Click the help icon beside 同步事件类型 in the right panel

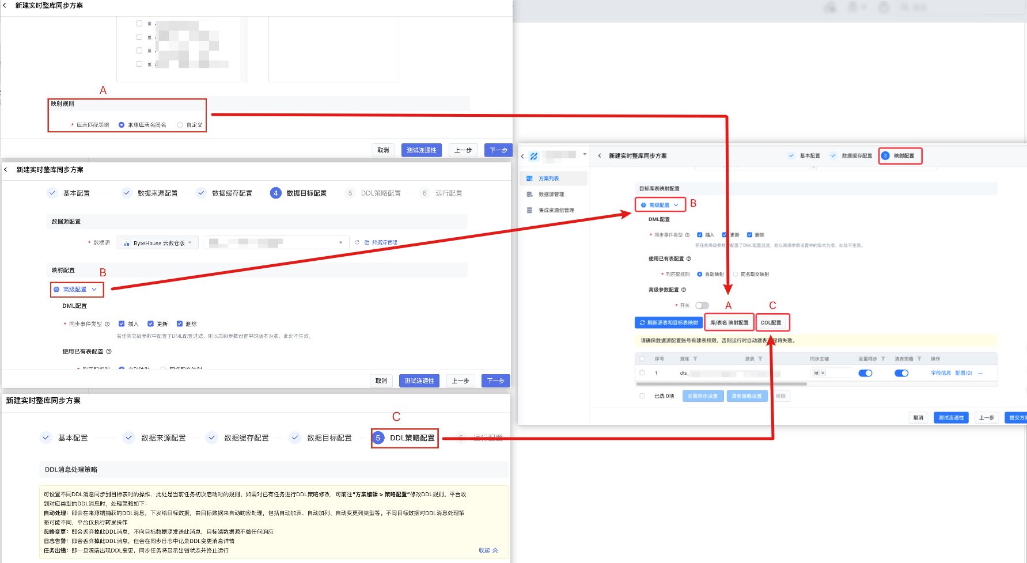pyautogui.click(x=687, y=235)
